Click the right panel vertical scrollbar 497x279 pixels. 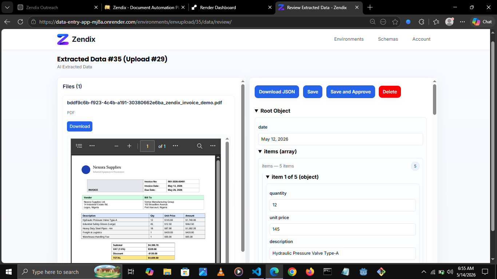(434, 100)
